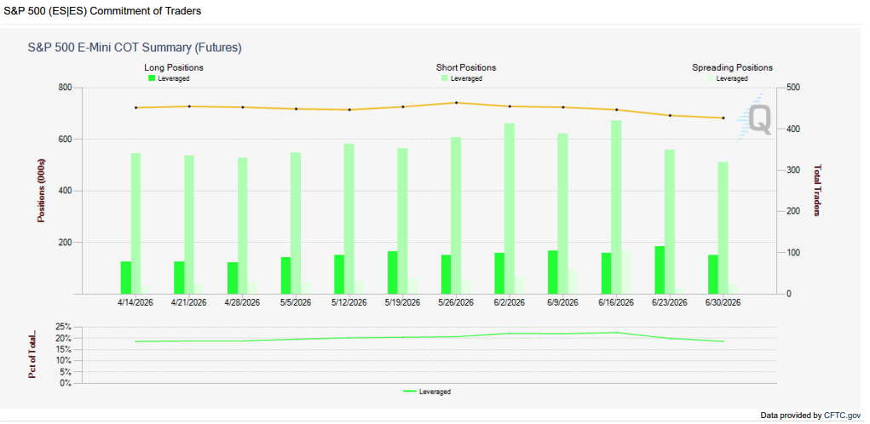Click the Short Positions legend heading

point(466,67)
